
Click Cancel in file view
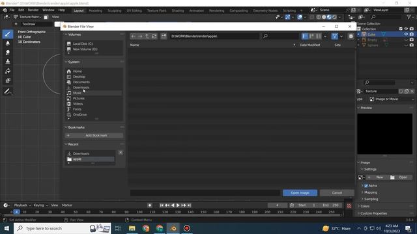(x=337, y=193)
